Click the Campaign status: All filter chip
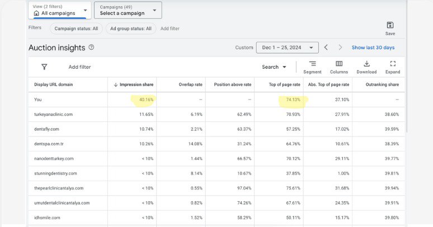The image size is (433, 227). 76,29
